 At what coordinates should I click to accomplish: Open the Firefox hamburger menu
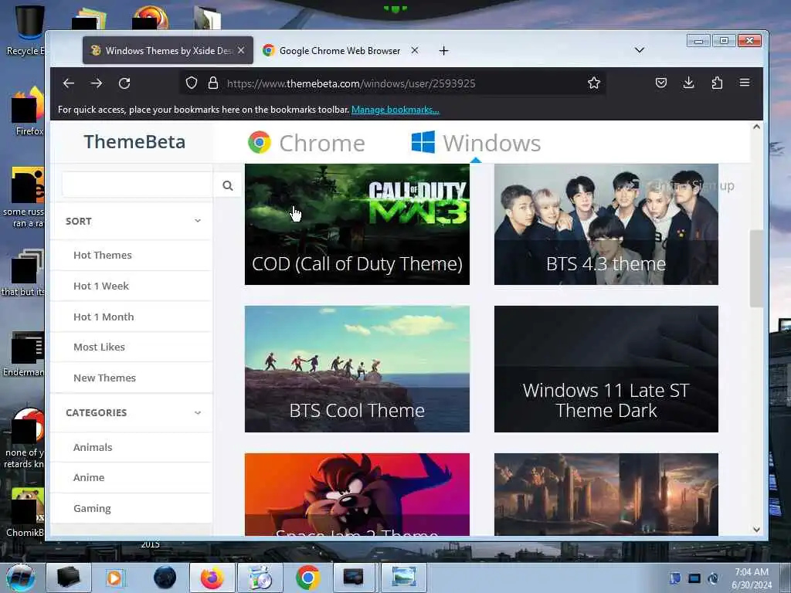click(745, 83)
